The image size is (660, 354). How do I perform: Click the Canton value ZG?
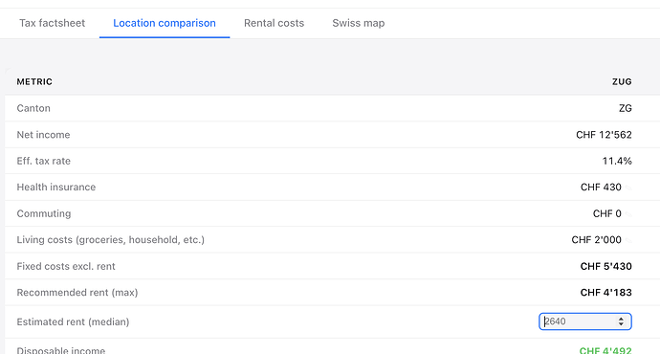click(625, 108)
